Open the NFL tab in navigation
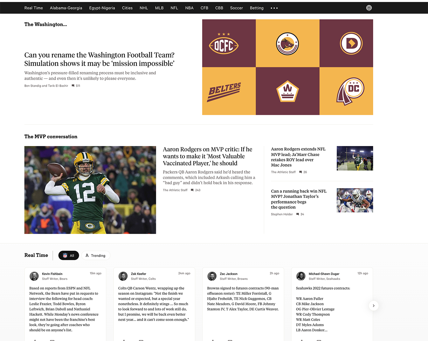 point(174,8)
